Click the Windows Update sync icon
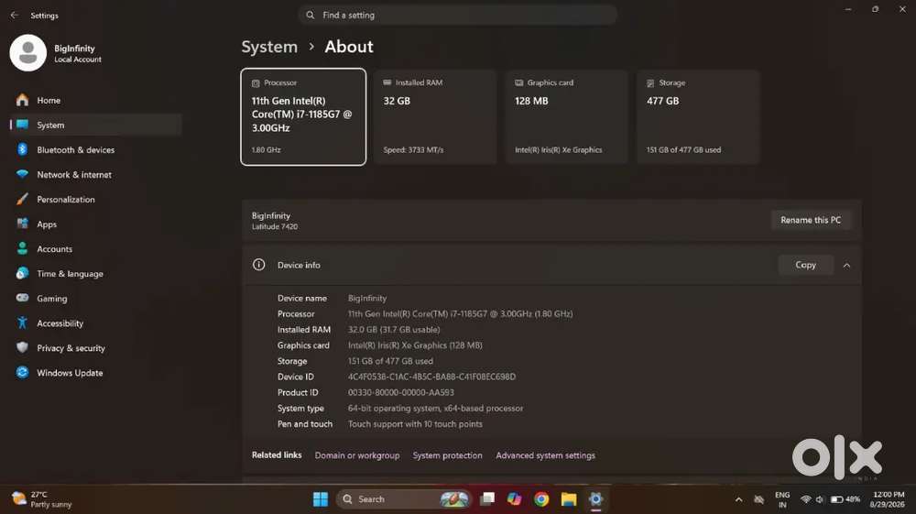Viewport: 916px width, 514px height. point(22,373)
